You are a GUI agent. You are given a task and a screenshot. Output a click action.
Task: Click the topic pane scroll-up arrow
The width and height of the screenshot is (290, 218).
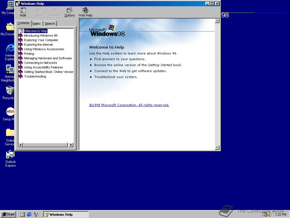[x=217, y=21]
